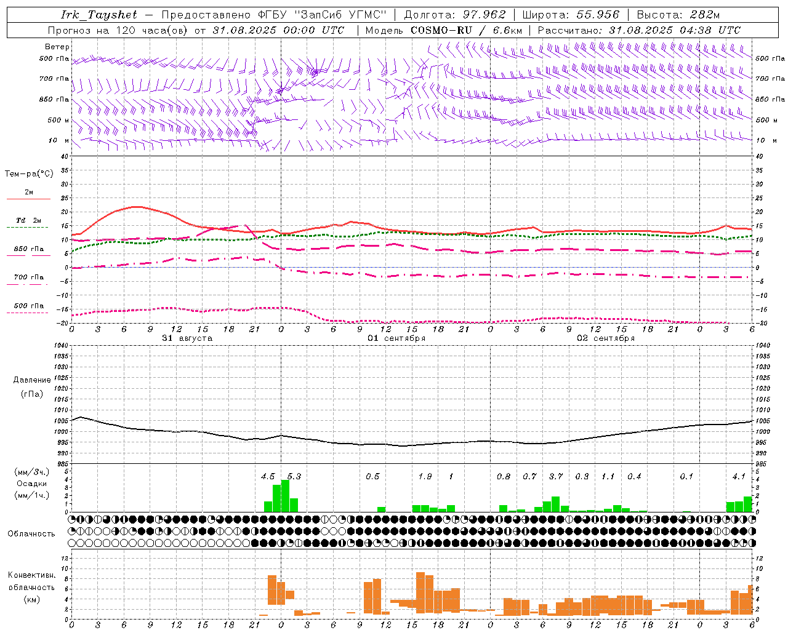Image resolution: width=788 pixels, height=630 pixels.
Task: Click the dashed line sample under Td 2м legend
Action: click(x=27, y=227)
